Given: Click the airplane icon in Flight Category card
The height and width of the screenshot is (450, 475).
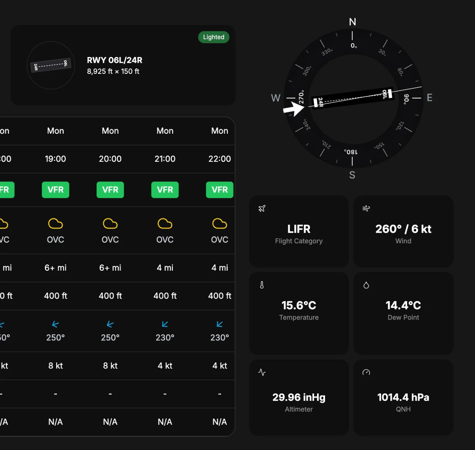Looking at the screenshot, I should [262, 209].
